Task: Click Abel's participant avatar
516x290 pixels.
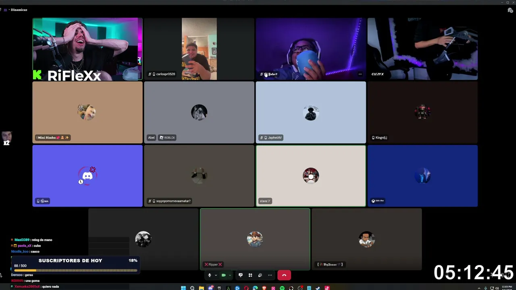Action: [x=199, y=112]
